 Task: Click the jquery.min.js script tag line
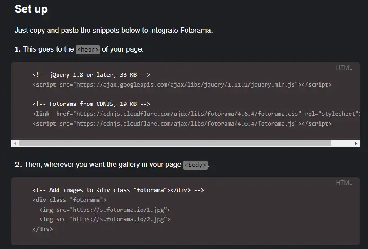pos(182,84)
